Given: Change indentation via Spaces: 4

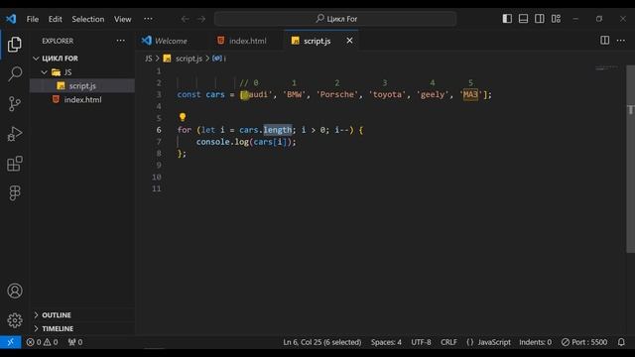Looking at the screenshot, I should pos(386,342).
